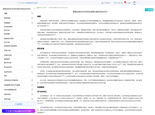The height and width of the screenshot is (115, 155).
Task: Jump to 经济负担 subsection
Action: pyautogui.click(x=7, y=30)
